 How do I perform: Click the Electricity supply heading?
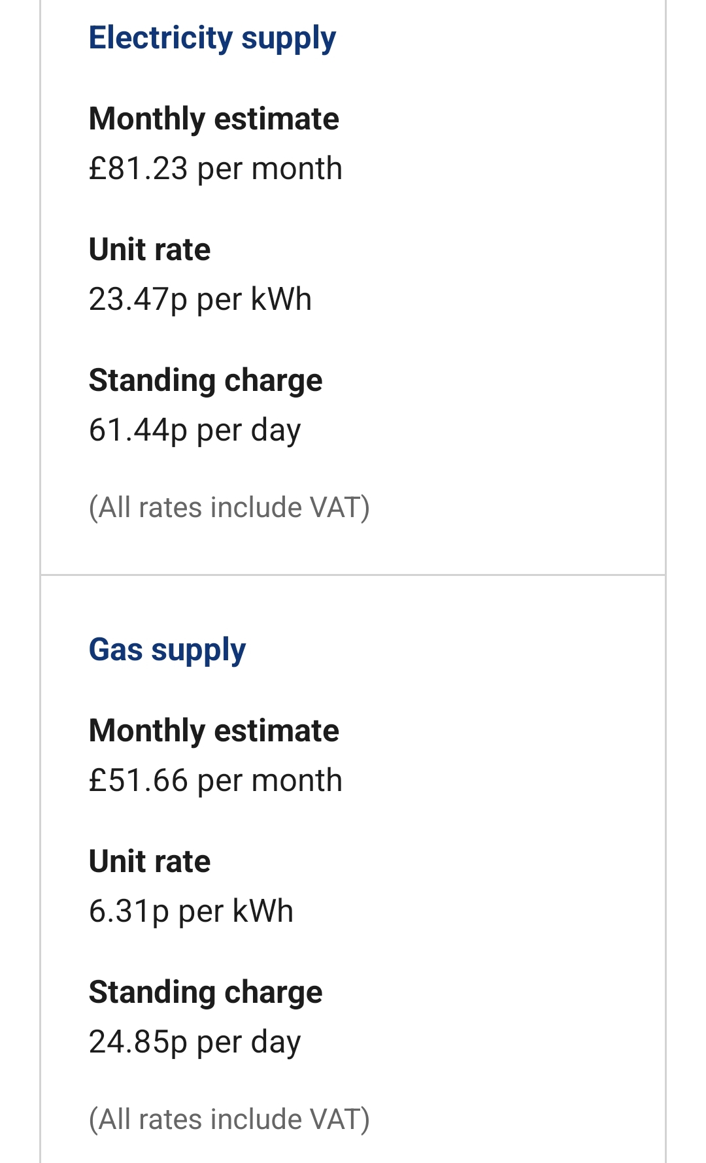tap(212, 38)
